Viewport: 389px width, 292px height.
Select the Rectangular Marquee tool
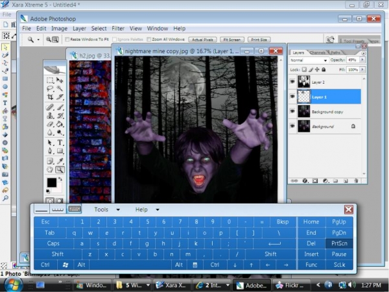[50, 80]
